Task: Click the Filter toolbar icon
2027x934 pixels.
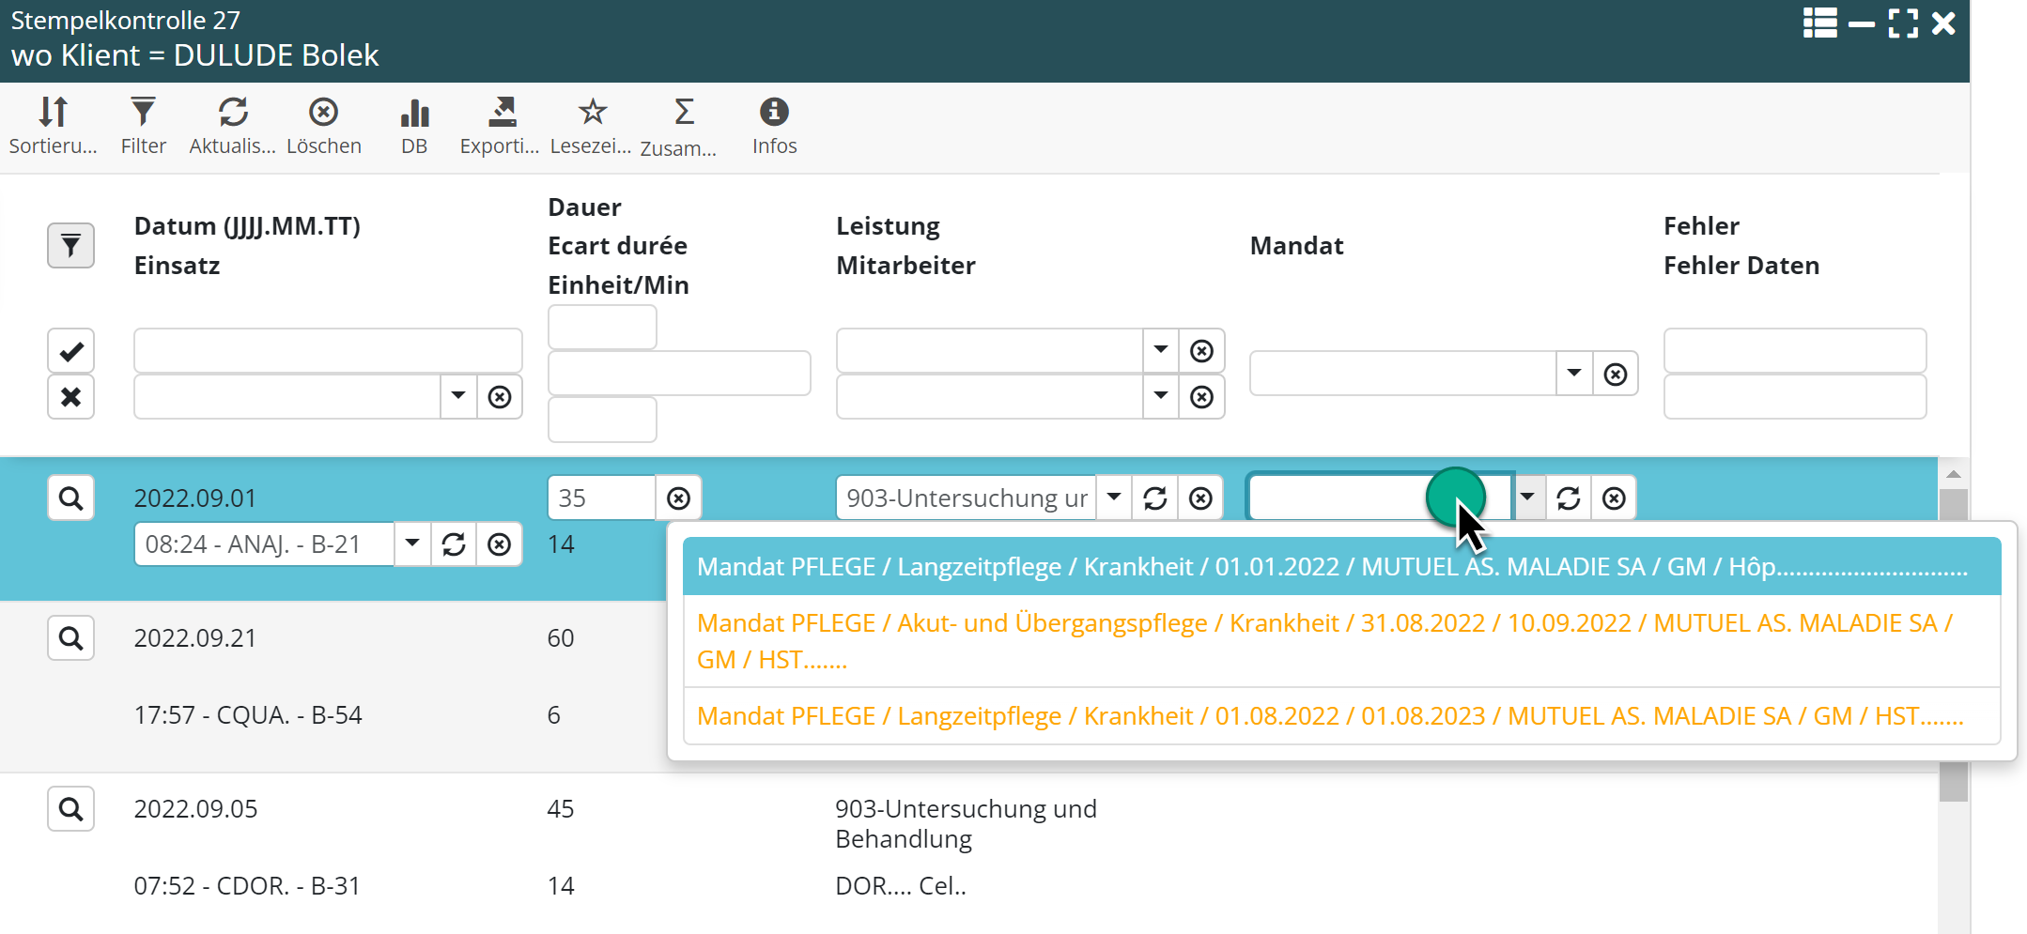Action: 143,113
